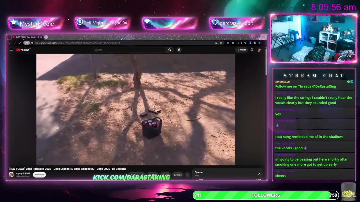Click the 'cheers' chat message
360x202 pixels.
[x=281, y=176]
